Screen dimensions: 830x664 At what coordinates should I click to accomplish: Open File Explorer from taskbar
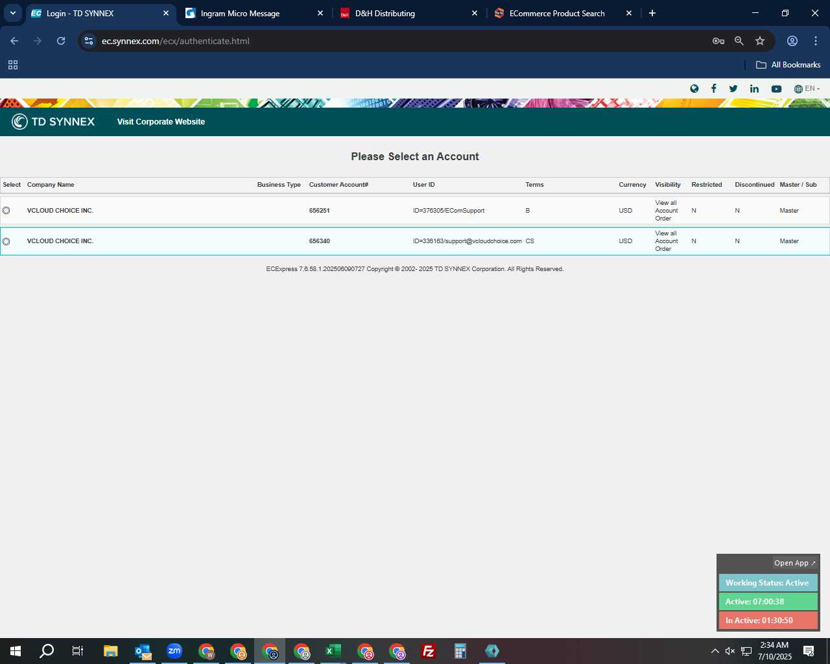tap(110, 651)
